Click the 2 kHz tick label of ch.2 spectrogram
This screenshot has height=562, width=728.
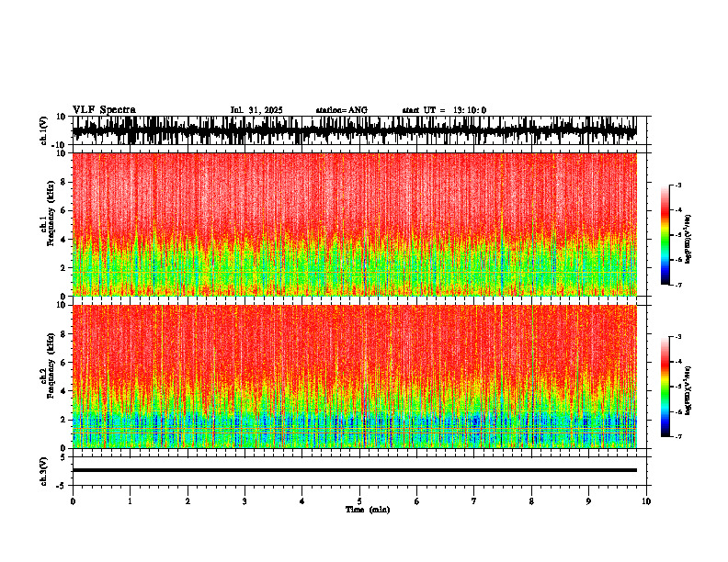tap(63, 420)
